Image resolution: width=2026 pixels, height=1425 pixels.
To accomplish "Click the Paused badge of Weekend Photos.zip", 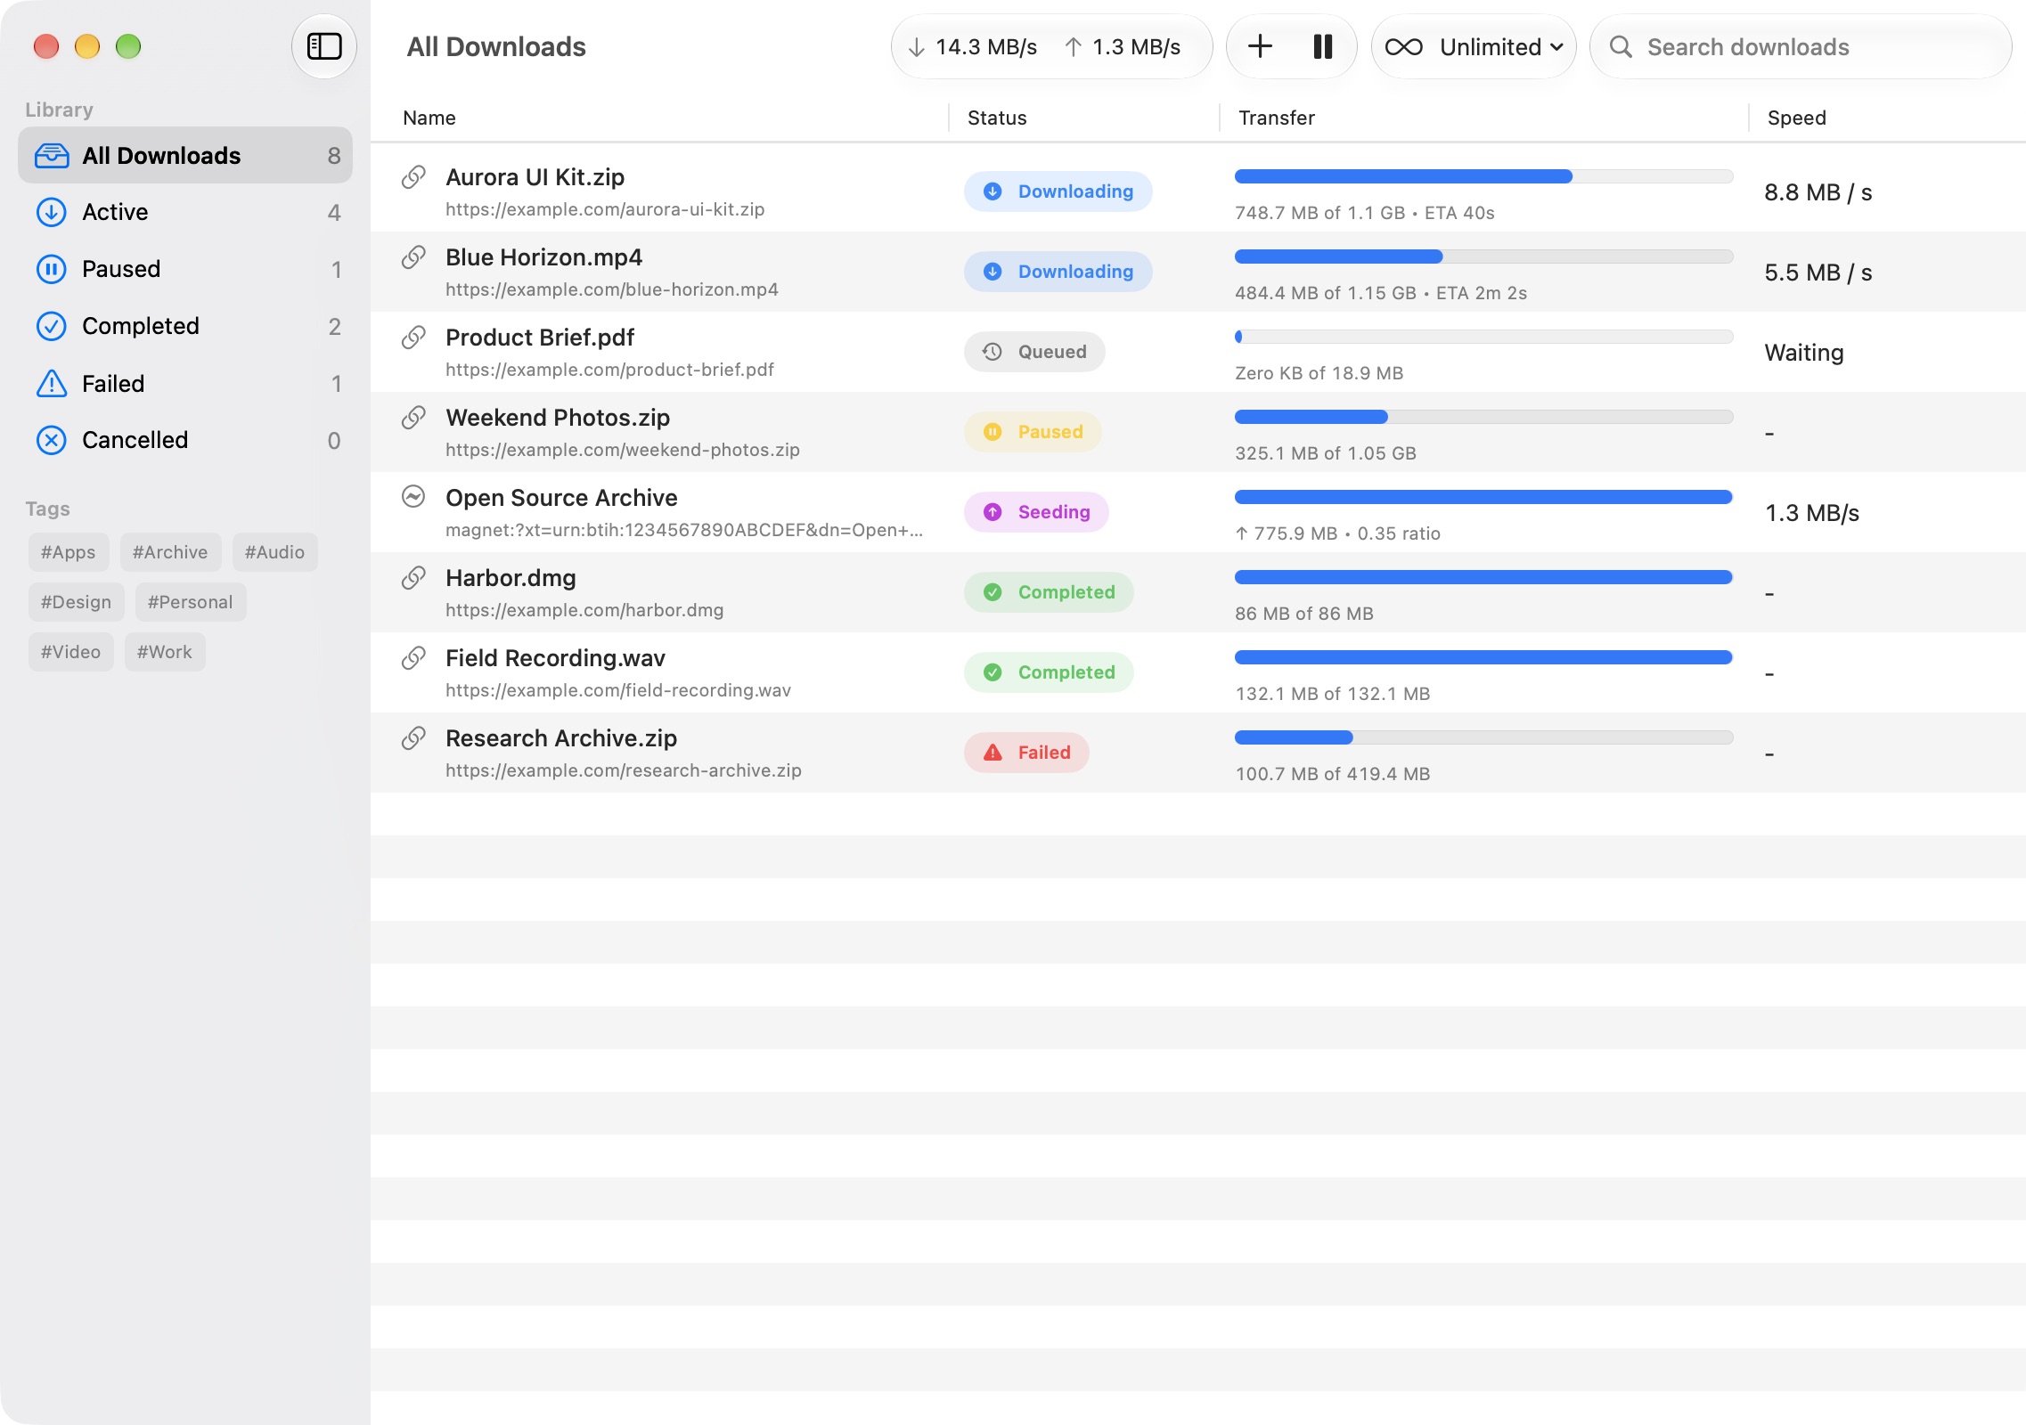I will [x=1033, y=432].
